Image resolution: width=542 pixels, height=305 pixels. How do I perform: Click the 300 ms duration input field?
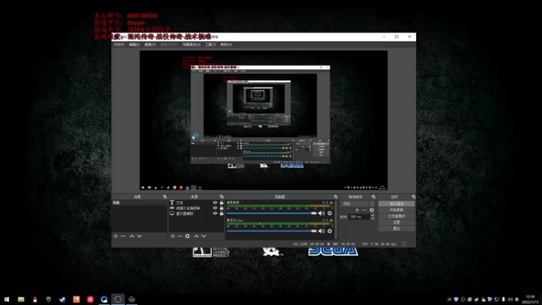359,217
